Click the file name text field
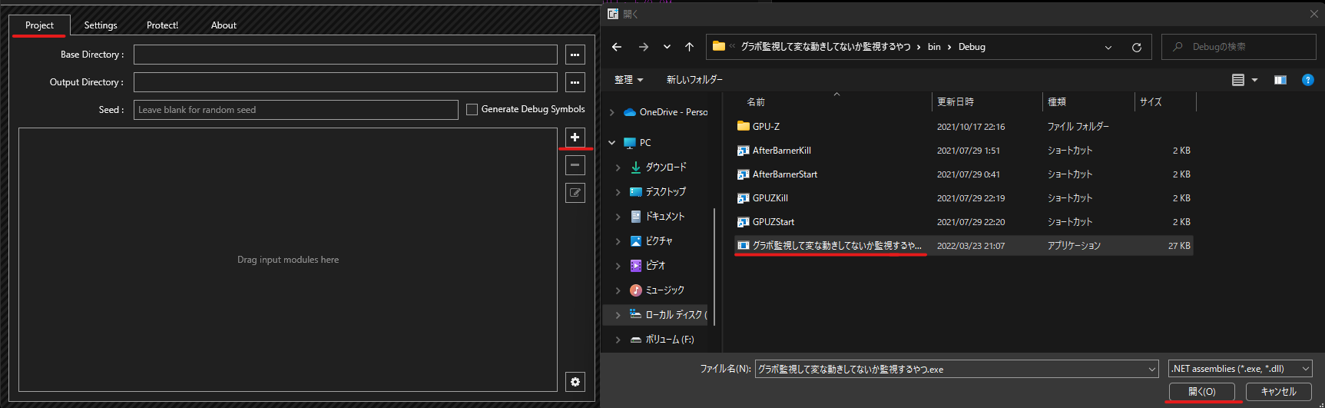 (x=951, y=370)
